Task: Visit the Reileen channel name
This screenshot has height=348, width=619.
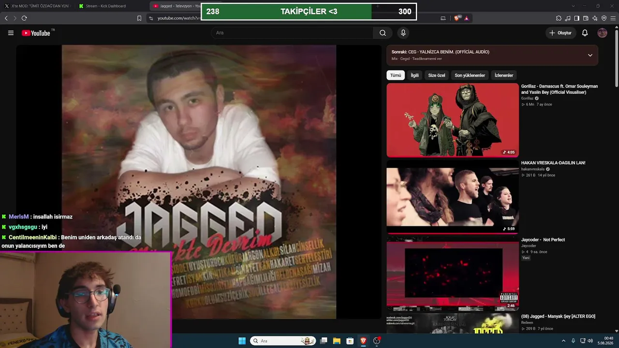Action: 527,322
